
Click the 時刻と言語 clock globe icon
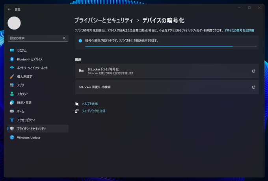(x=12, y=103)
